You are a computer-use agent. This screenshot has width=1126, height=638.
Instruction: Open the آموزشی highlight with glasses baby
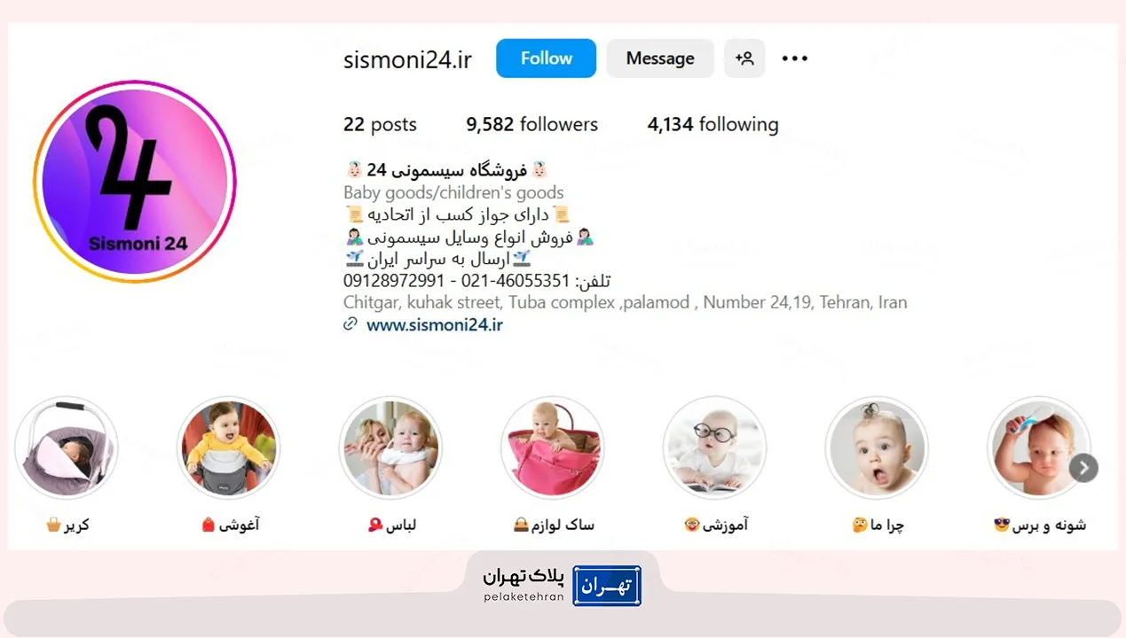tap(715, 447)
